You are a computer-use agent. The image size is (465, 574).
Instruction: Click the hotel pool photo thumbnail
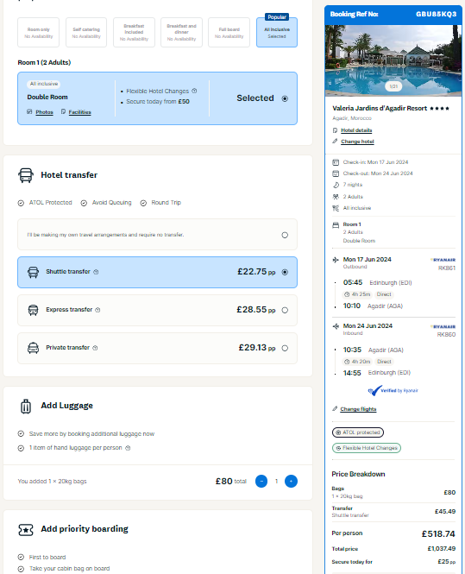pyautogui.click(x=393, y=60)
